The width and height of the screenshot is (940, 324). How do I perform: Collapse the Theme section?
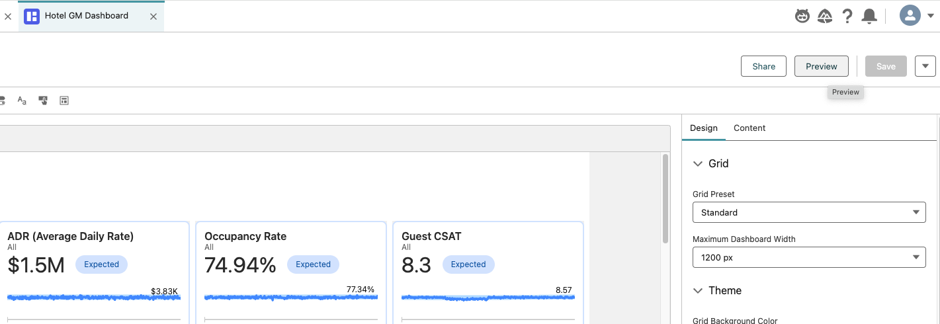[x=698, y=290]
